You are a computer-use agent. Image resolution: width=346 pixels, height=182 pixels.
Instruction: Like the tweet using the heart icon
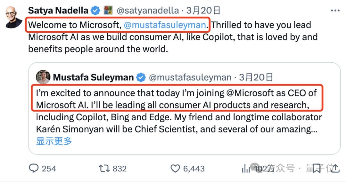[x=175, y=168]
